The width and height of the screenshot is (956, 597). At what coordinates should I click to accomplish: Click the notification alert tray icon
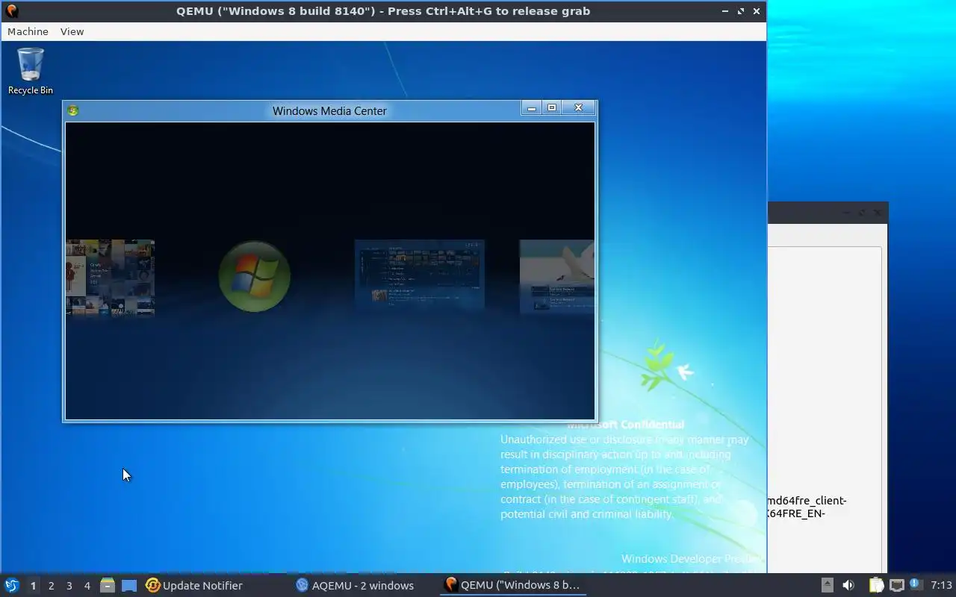click(916, 584)
